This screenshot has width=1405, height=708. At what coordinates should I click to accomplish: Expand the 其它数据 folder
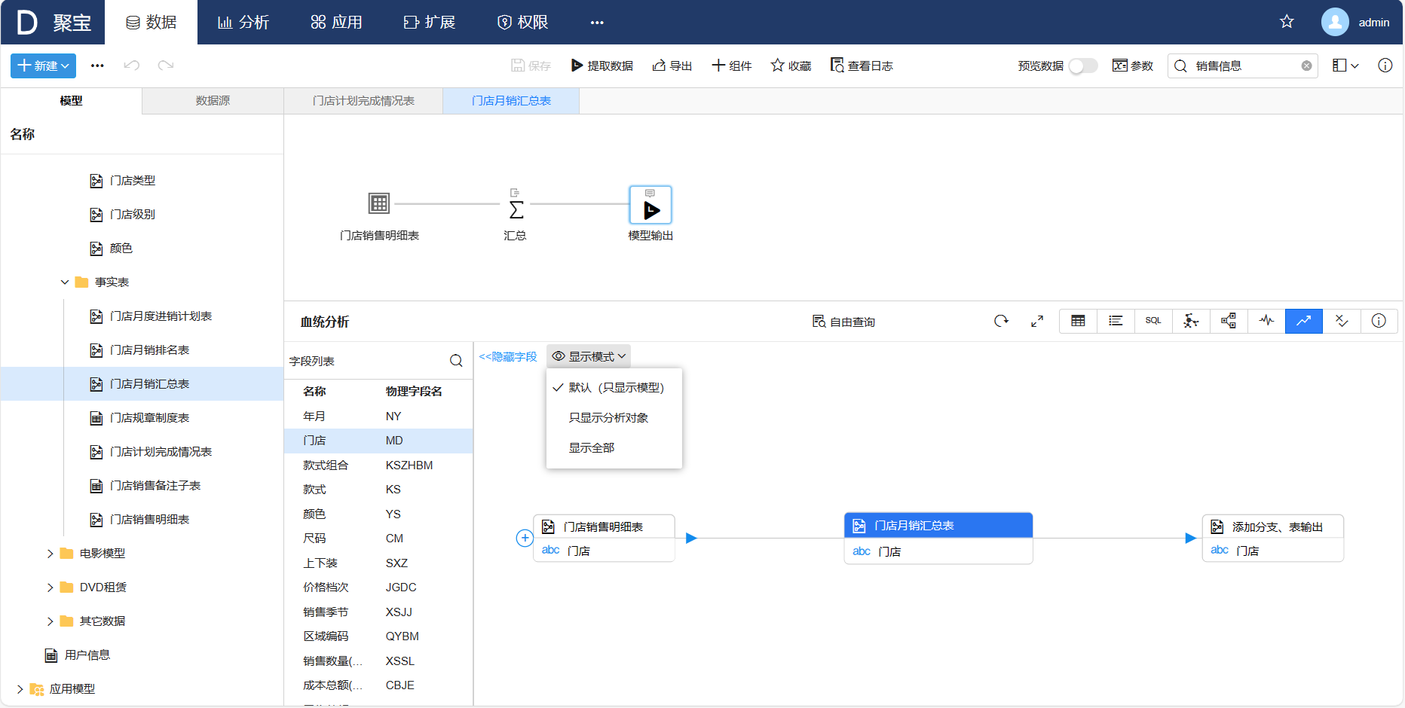[x=50, y=621]
